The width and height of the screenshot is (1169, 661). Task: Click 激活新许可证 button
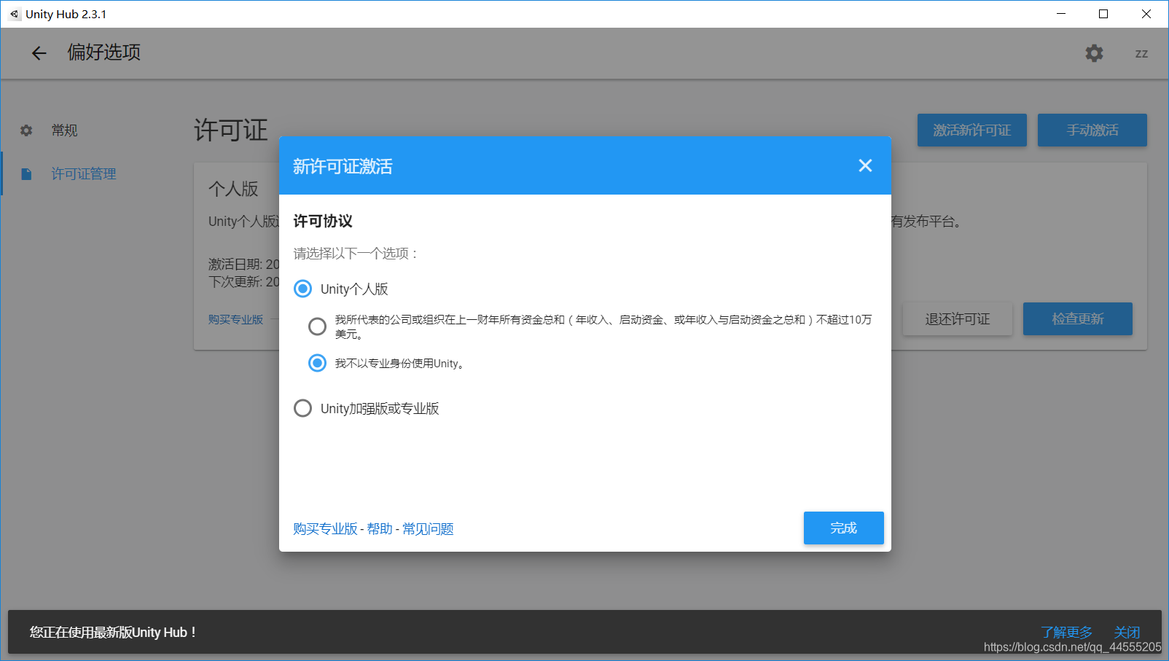pos(971,130)
